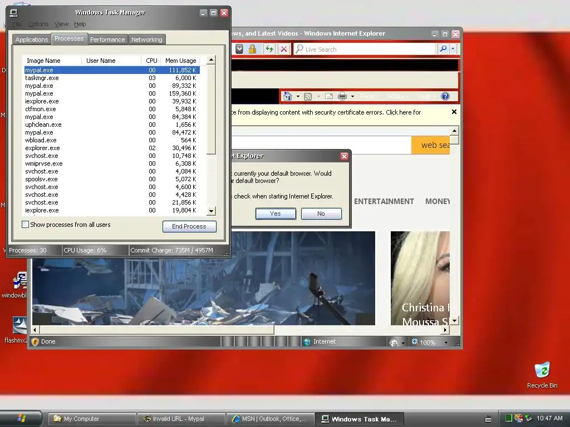Viewport: 570px width, 427px height.
Task: Sort by Mem Usage column header
Action: 181,61
